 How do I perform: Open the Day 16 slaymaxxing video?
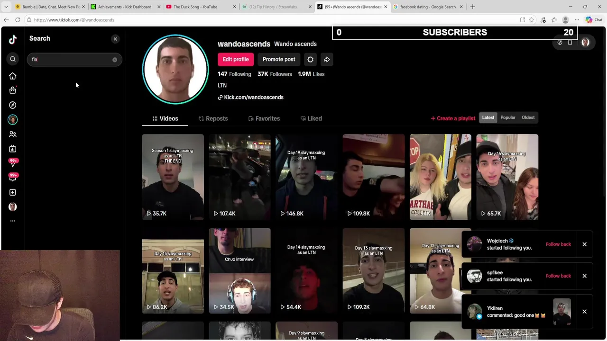507,177
